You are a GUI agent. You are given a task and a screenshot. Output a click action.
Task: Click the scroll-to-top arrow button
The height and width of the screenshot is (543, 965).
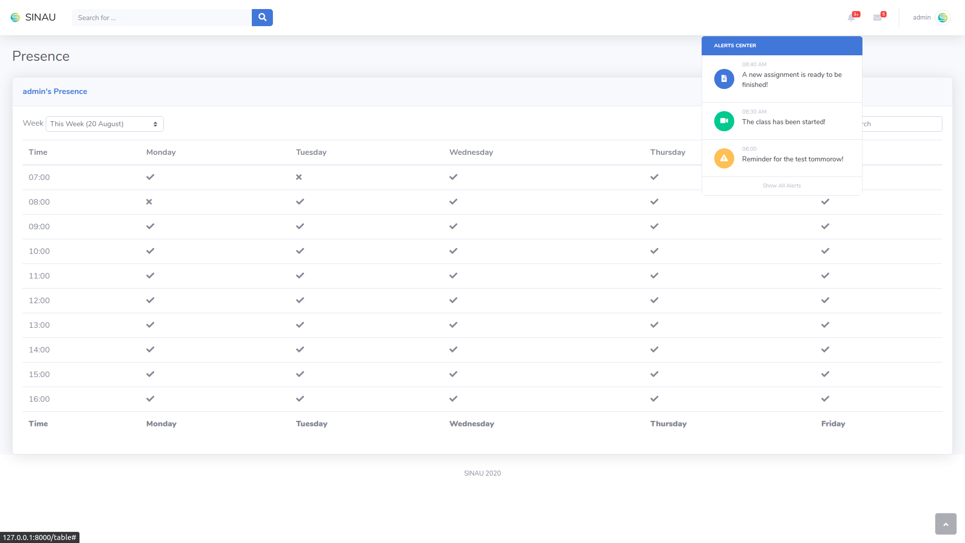[945, 524]
